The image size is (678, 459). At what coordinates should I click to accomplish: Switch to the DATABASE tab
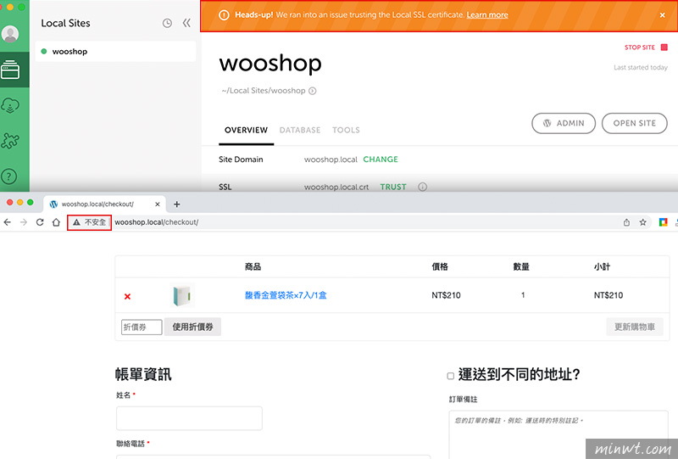300,130
